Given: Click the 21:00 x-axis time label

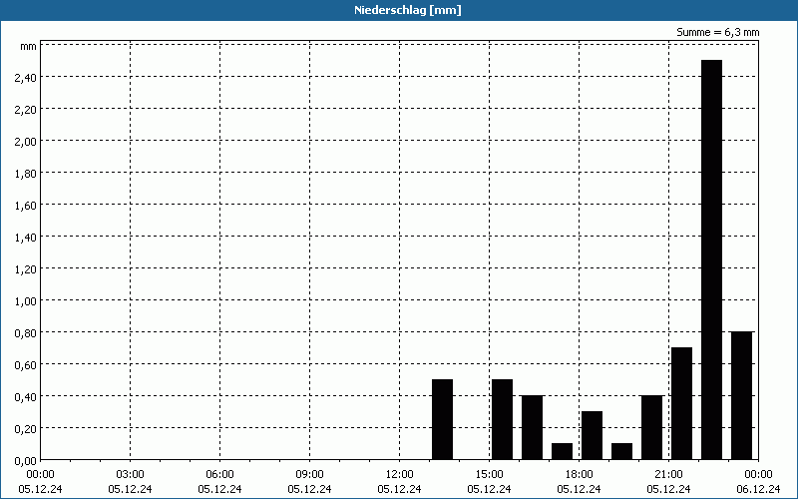Looking at the screenshot, I should tap(668, 475).
